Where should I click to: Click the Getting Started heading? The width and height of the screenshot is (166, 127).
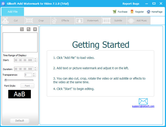pyautogui.click(x=101, y=45)
